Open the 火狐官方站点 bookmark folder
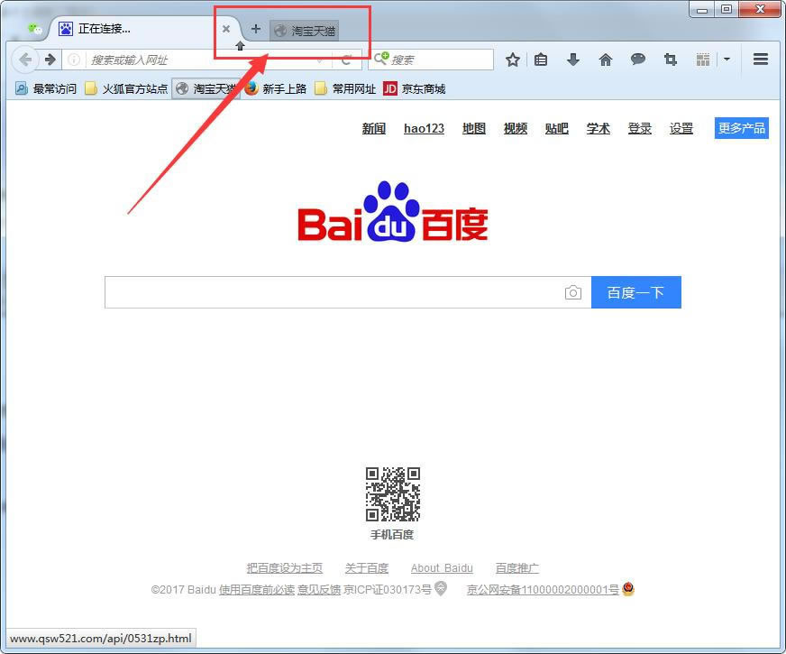The width and height of the screenshot is (786, 654). click(126, 88)
